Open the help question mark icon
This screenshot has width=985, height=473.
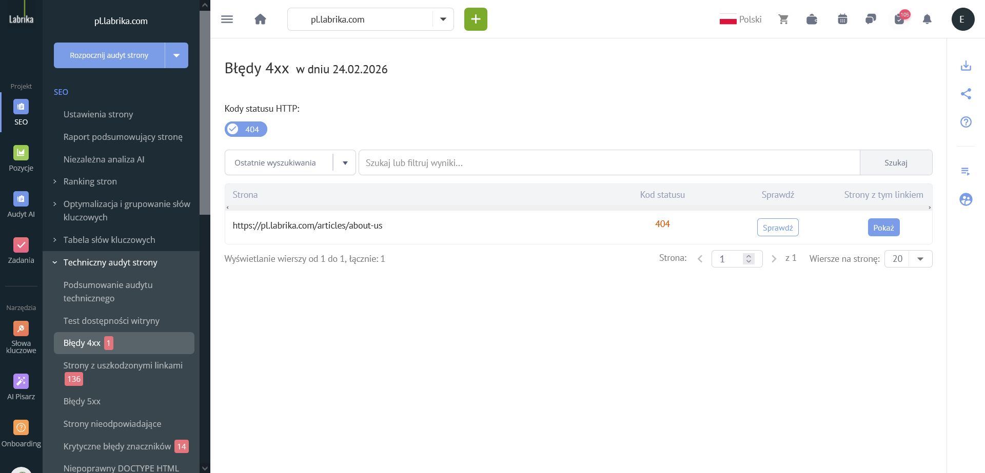point(966,122)
